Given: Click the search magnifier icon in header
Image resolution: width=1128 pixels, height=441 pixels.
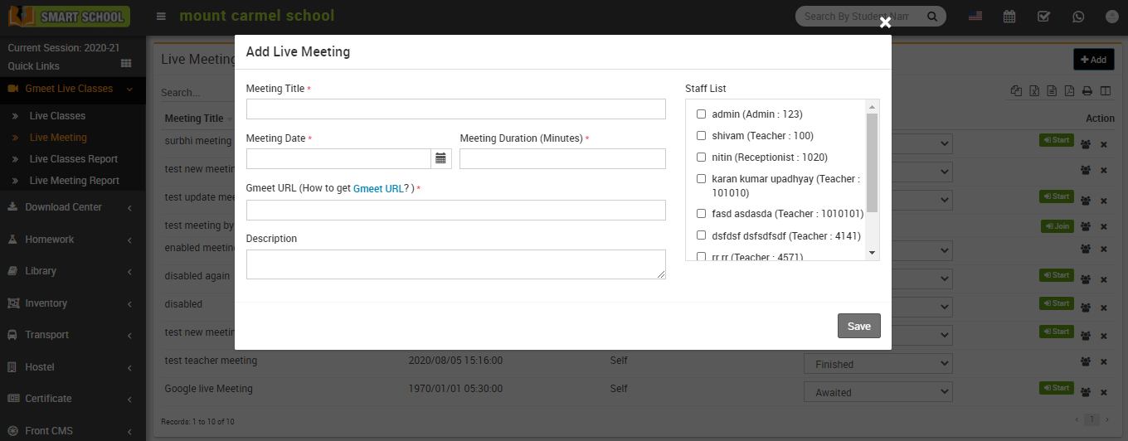Looking at the screenshot, I should [932, 17].
